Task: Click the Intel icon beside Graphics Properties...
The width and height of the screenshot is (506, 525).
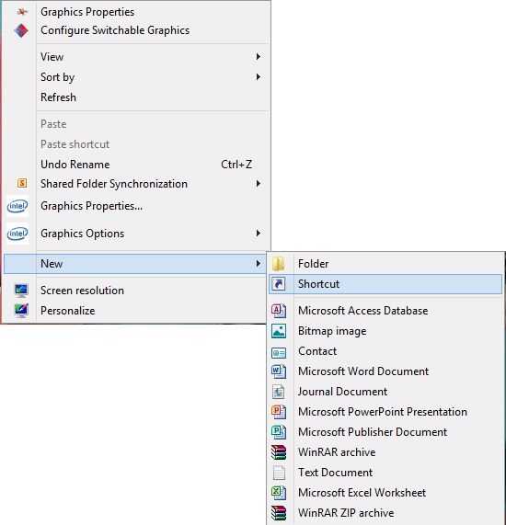Action: [x=17, y=206]
